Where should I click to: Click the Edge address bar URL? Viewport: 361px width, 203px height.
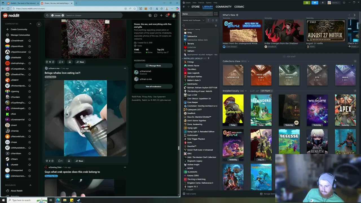tap(30, 8)
